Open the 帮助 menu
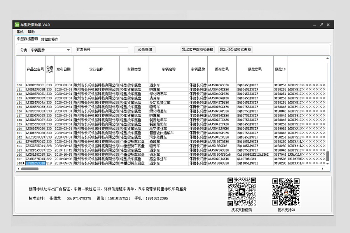 coord(31,32)
